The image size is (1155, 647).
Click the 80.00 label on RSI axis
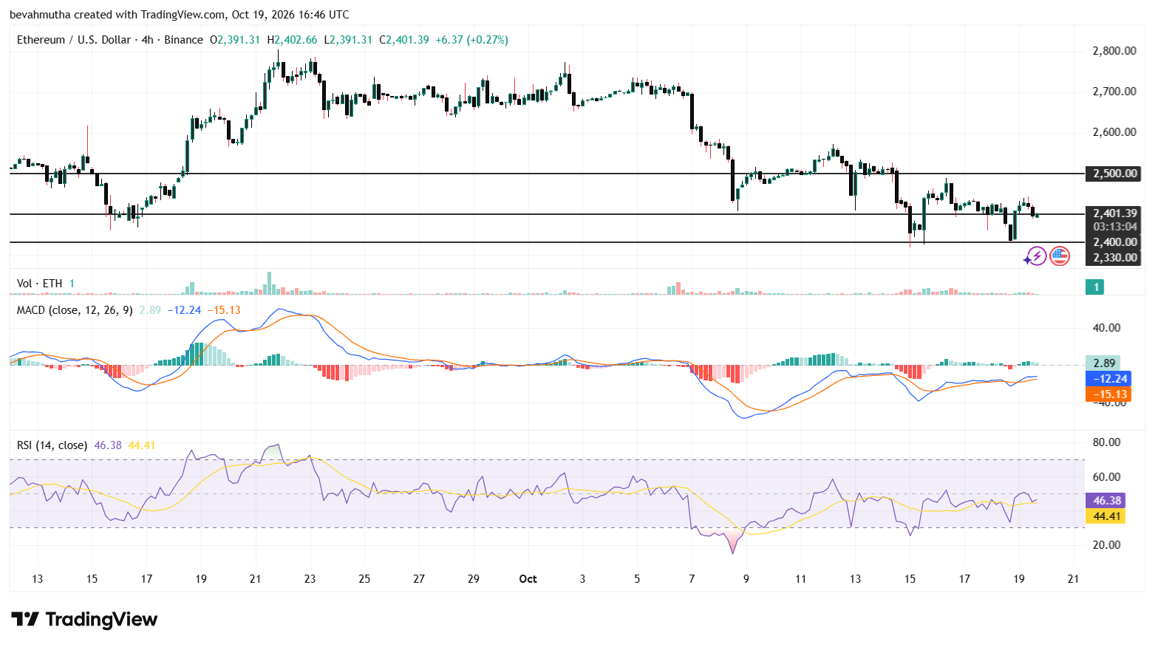(x=1107, y=442)
